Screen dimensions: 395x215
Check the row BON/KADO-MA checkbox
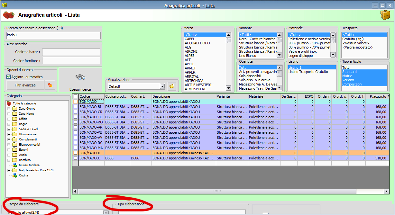(x=75, y=148)
